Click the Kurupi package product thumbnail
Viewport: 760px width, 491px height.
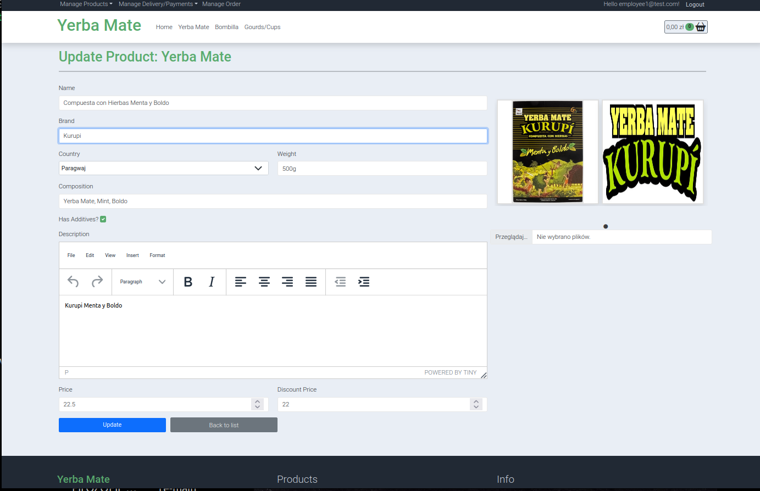(x=547, y=152)
